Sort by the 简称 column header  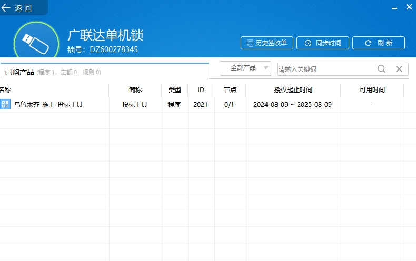[x=135, y=90]
